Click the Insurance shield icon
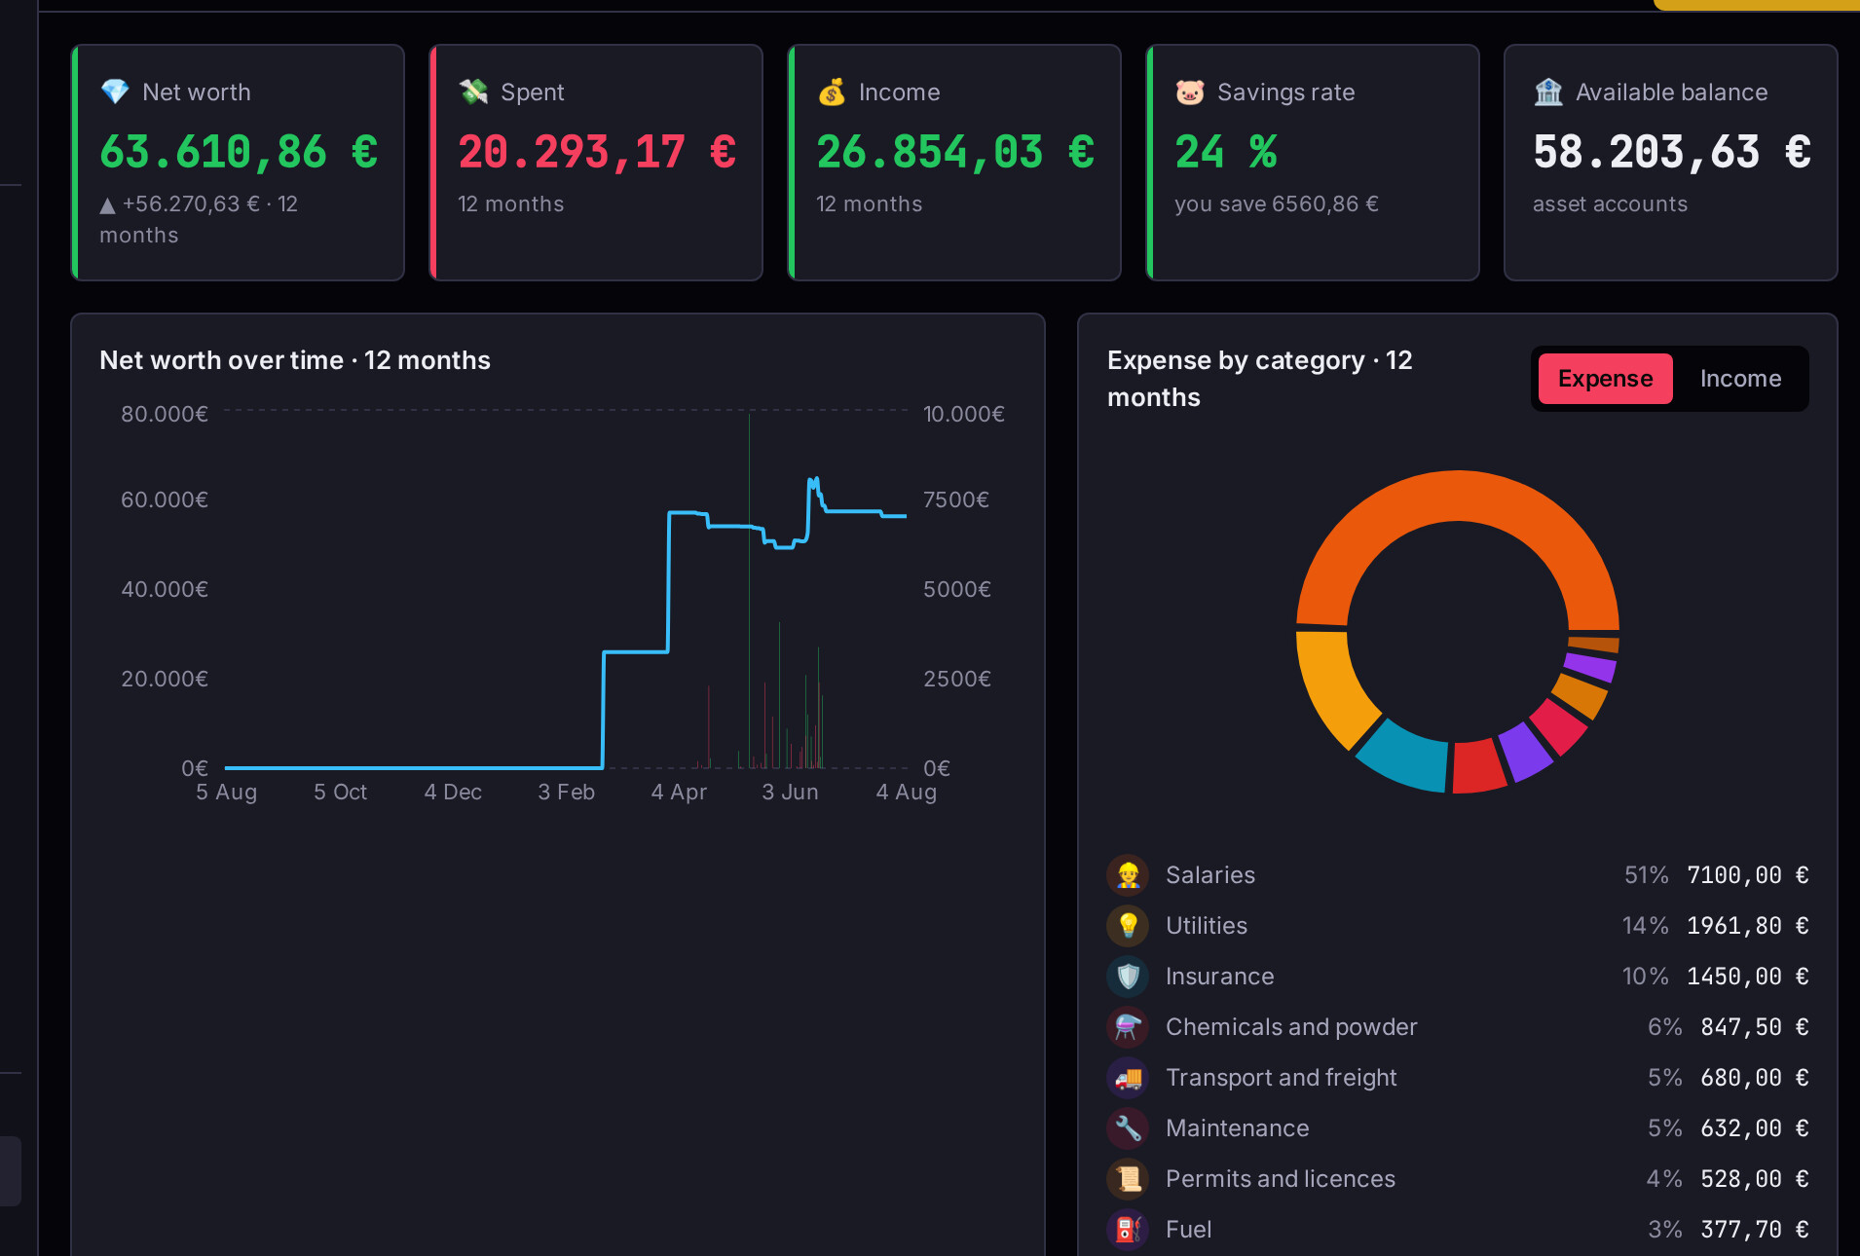Image resolution: width=1860 pixels, height=1256 pixels. pos(1128,976)
